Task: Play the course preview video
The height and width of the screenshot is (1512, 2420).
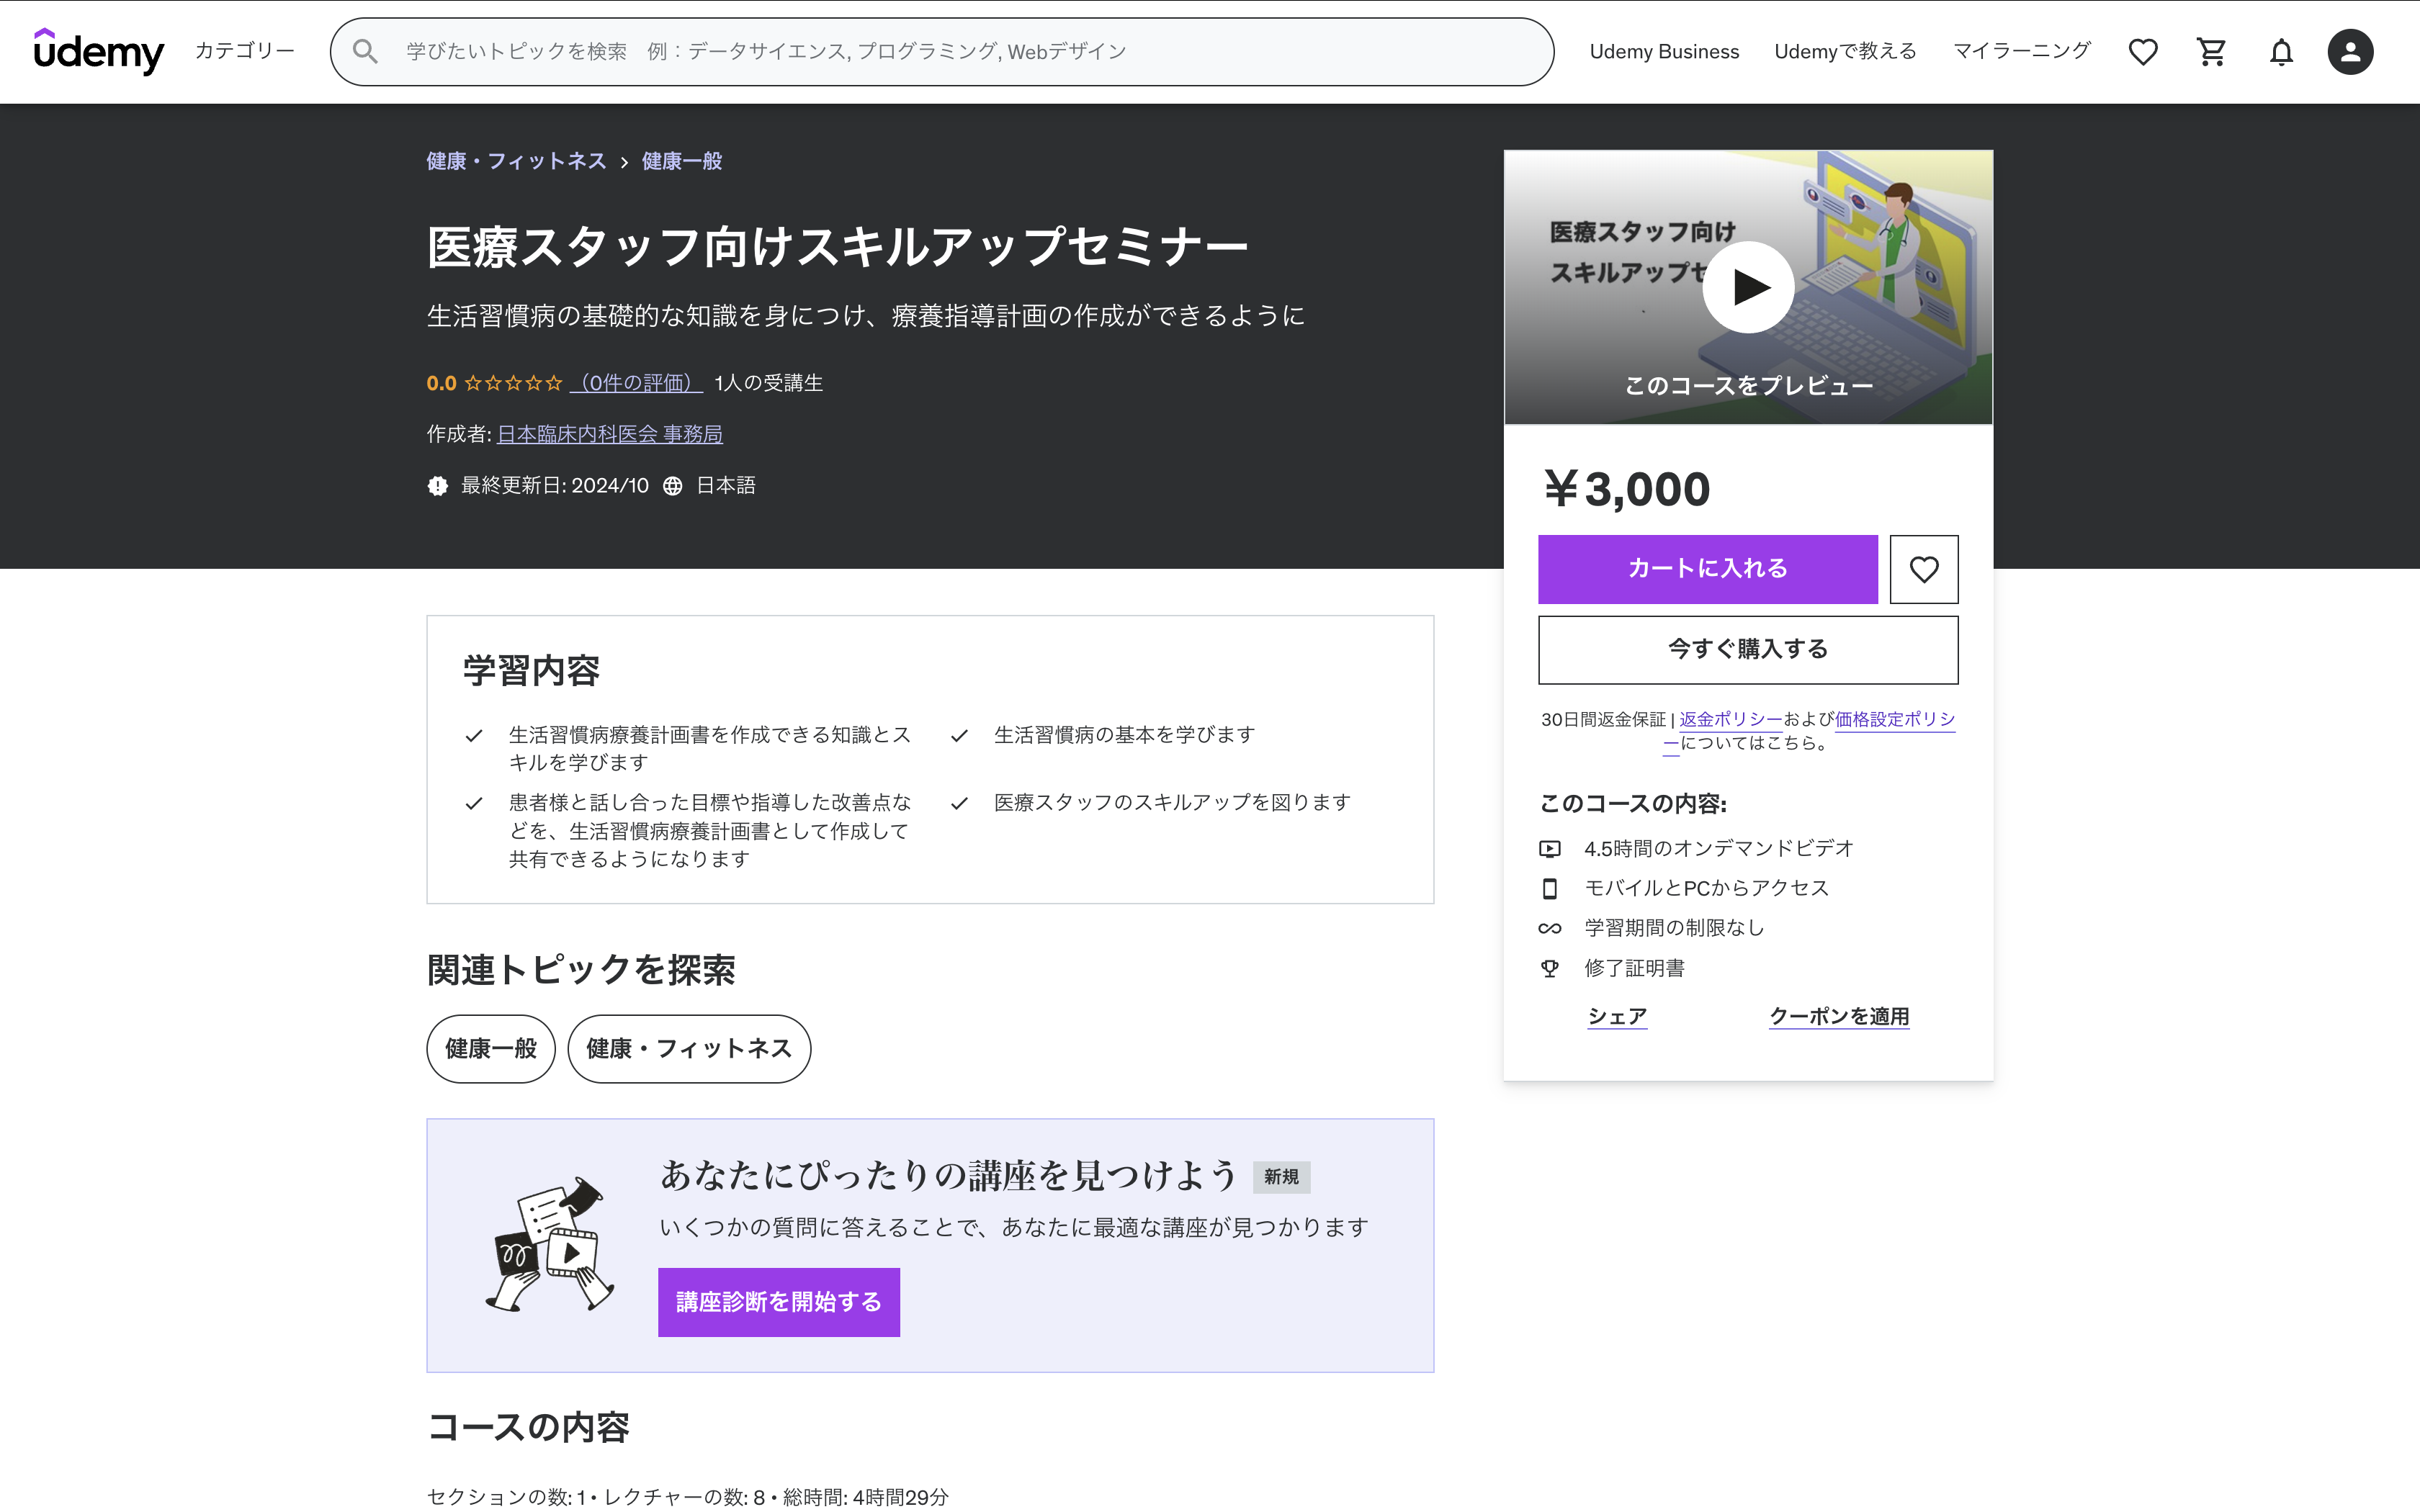Action: coord(1748,287)
